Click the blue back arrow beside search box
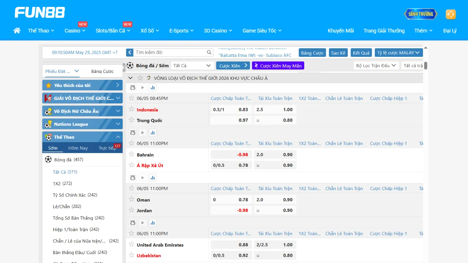 click(x=130, y=52)
